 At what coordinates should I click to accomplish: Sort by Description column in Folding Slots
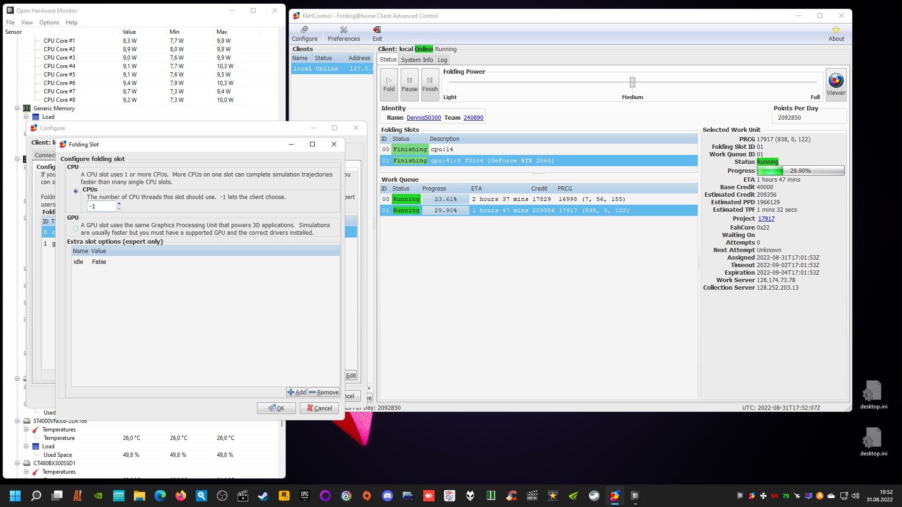[562, 139]
